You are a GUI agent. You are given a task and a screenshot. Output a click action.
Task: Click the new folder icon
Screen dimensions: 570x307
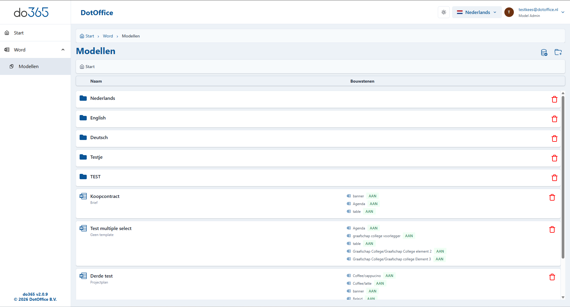pyautogui.click(x=558, y=52)
